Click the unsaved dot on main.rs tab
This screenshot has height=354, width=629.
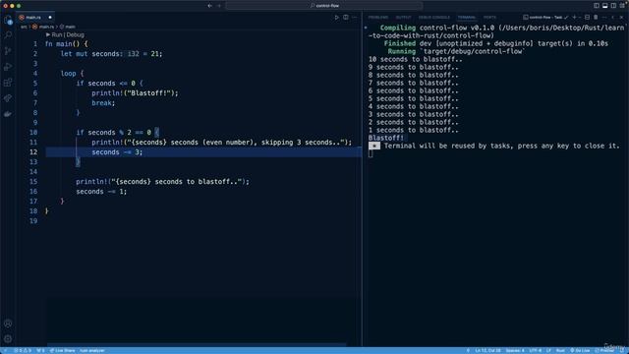(50, 18)
